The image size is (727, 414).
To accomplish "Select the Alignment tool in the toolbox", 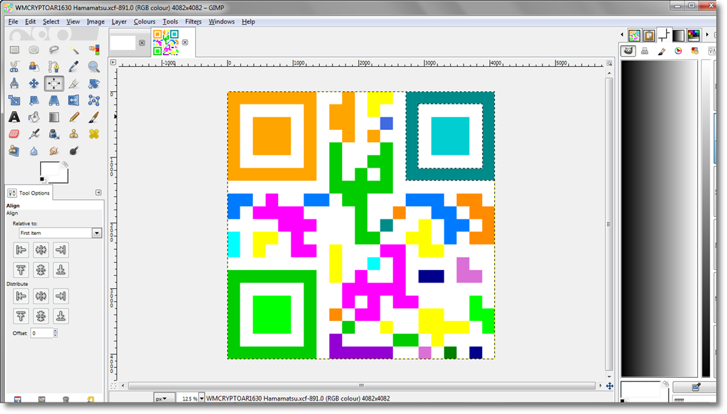I will point(54,83).
